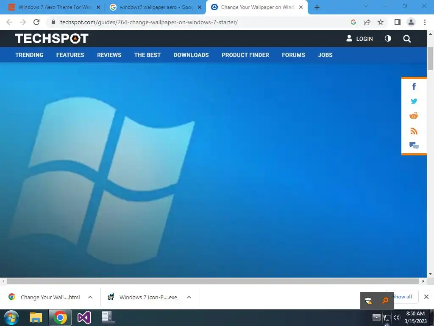This screenshot has height=326, width=434.
Task: Open server manager taskbar icon
Action: 108,318
